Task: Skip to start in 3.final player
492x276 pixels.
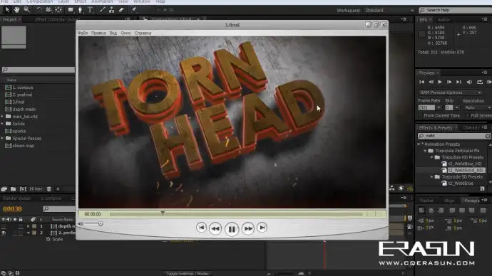Action: click(x=201, y=228)
